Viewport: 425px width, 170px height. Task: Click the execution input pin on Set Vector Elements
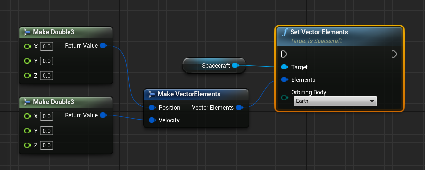tap(284, 54)
